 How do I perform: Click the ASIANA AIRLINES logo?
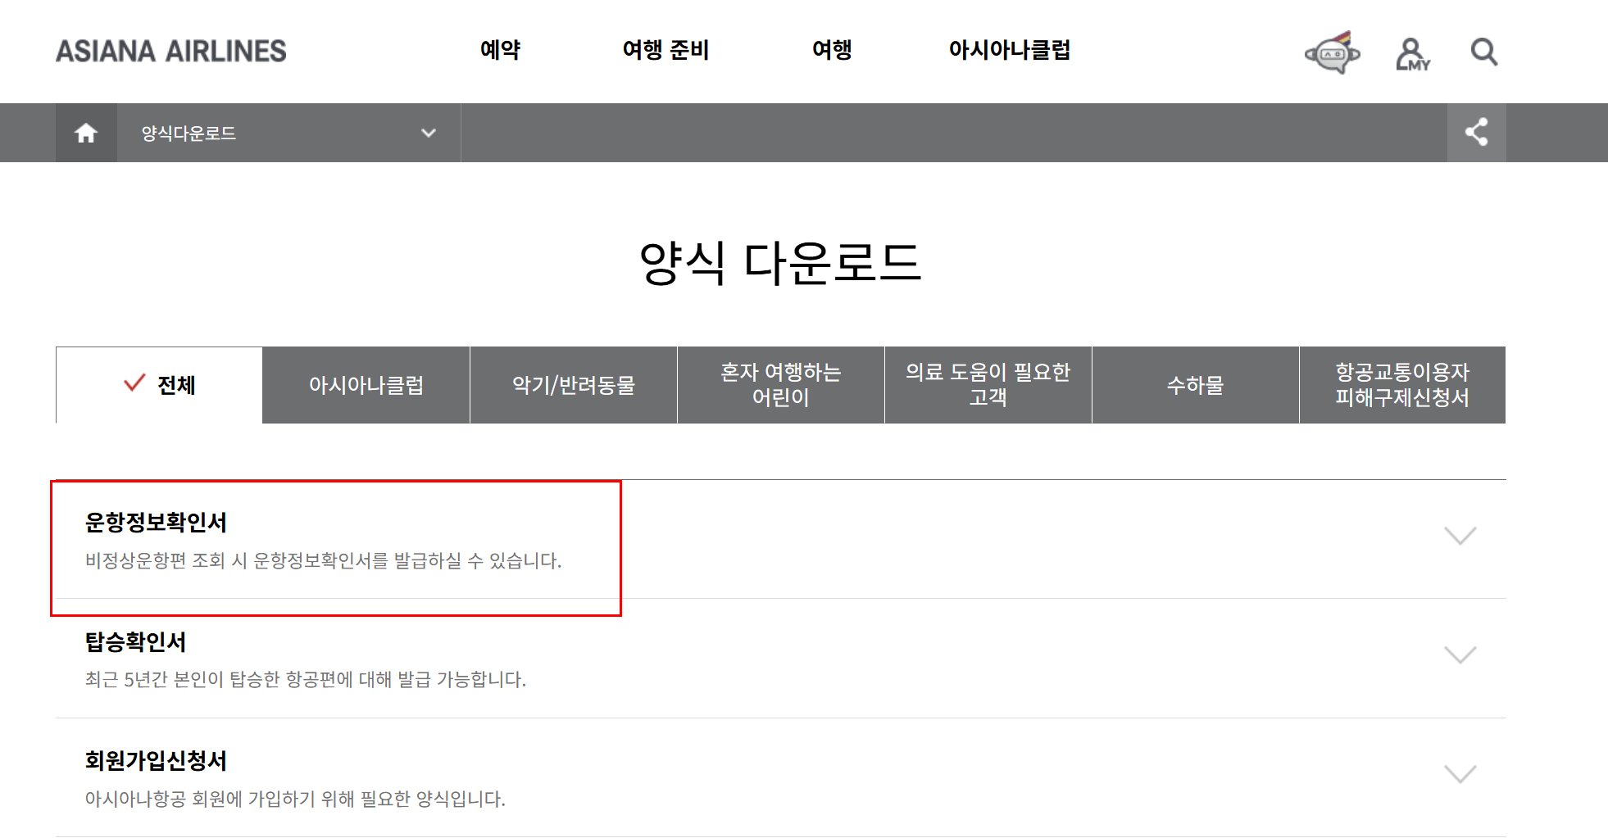(x=171, y=51)
